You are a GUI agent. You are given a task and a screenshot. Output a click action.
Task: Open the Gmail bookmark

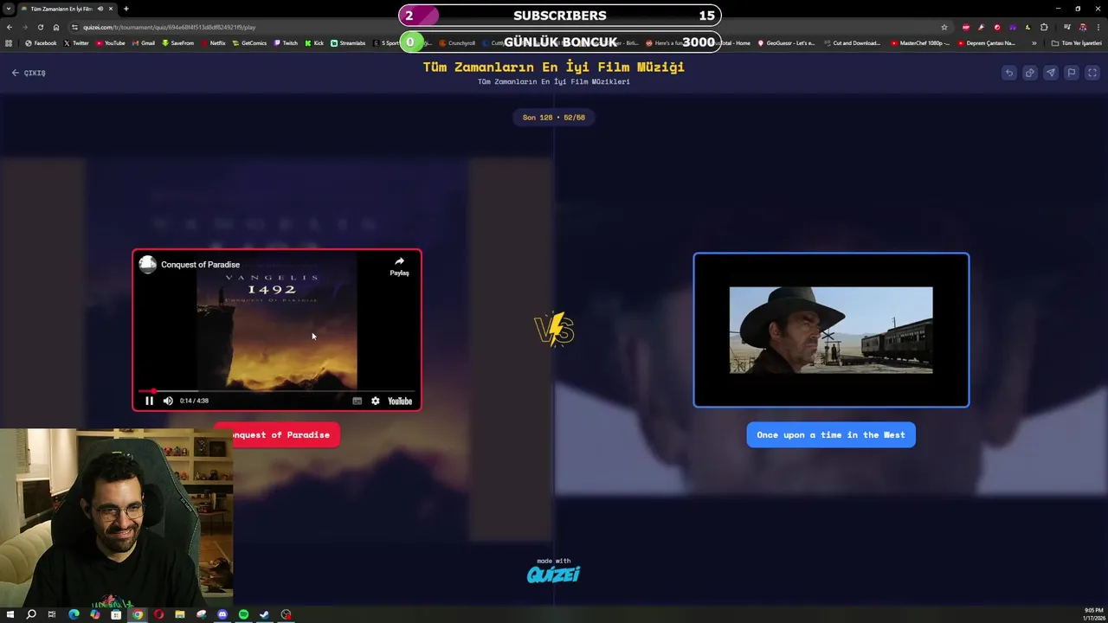tap(143, 42)
